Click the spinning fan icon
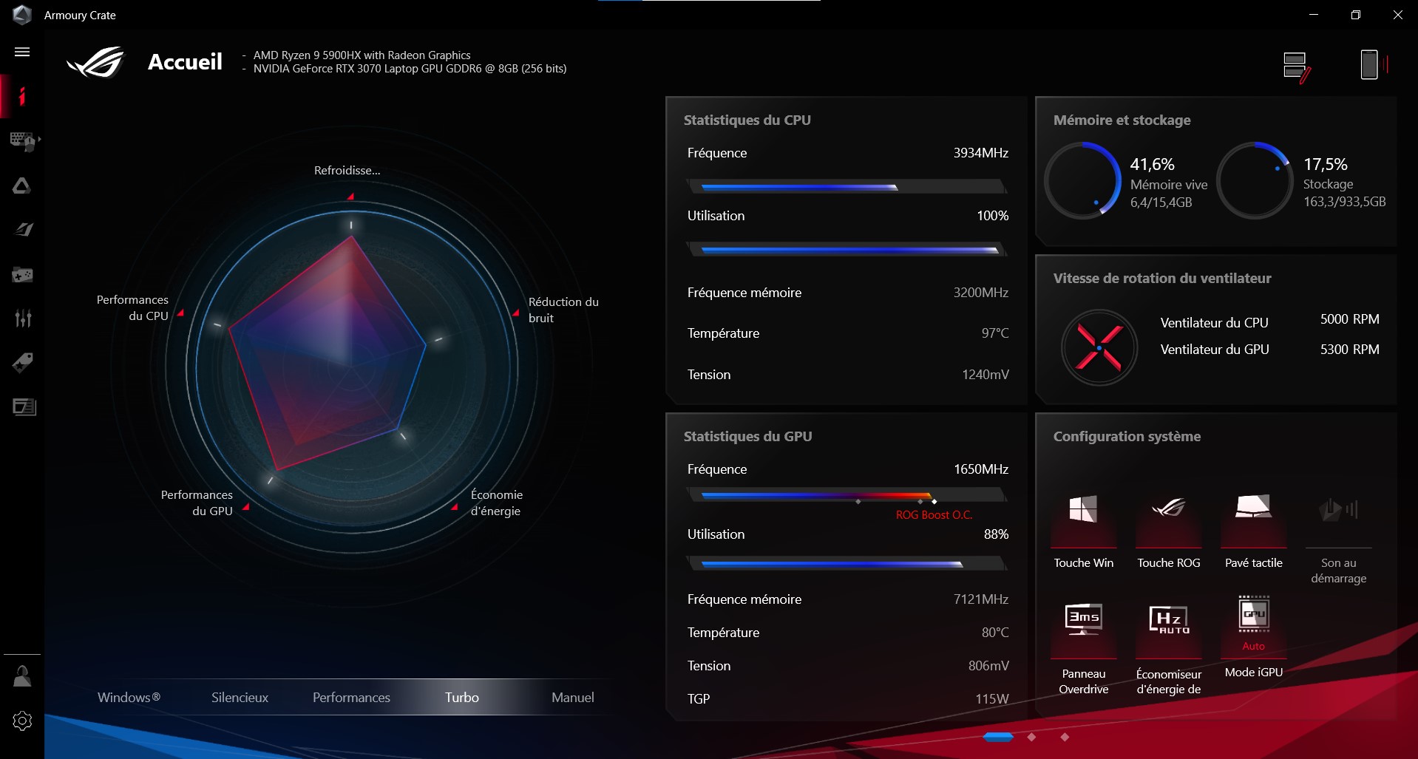1418x759 pixels. tap(1099, 347)
